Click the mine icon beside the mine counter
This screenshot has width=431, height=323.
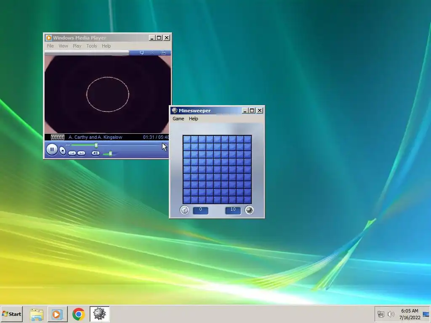click(249, 210)
